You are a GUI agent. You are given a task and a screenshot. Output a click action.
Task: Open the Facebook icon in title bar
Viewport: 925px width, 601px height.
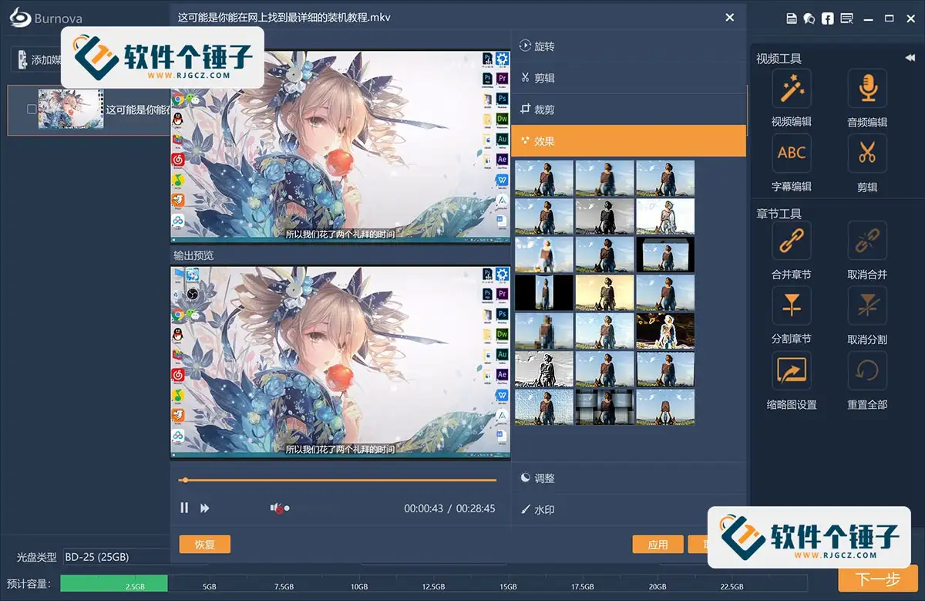tap(828, 19)
